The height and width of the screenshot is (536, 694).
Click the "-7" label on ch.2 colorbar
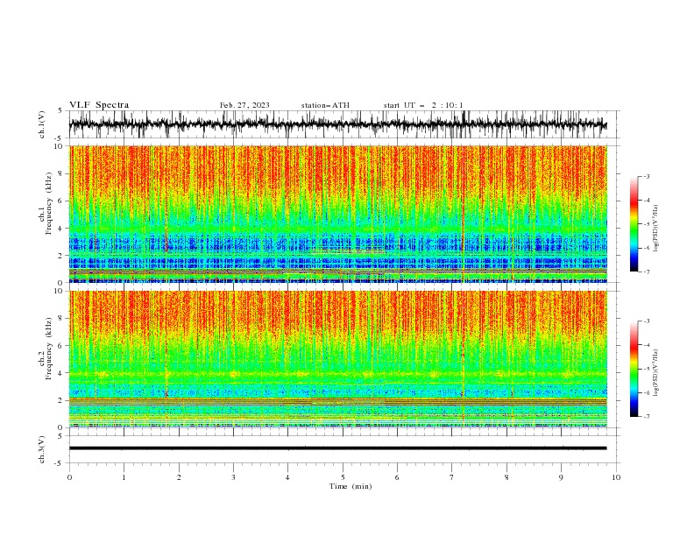(x=647, y=417)
